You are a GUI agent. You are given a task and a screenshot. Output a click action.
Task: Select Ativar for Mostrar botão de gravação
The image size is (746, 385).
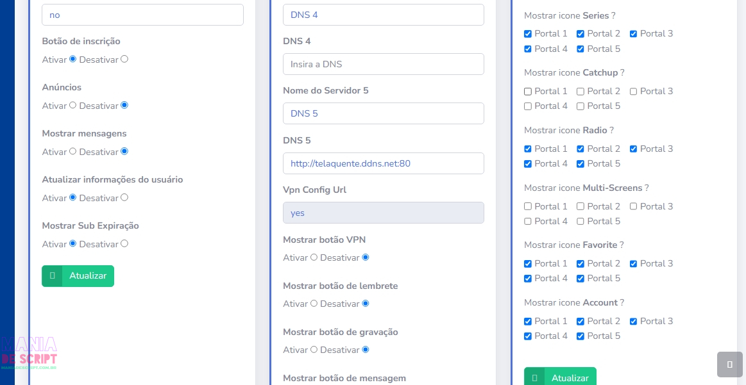(314, 349)
